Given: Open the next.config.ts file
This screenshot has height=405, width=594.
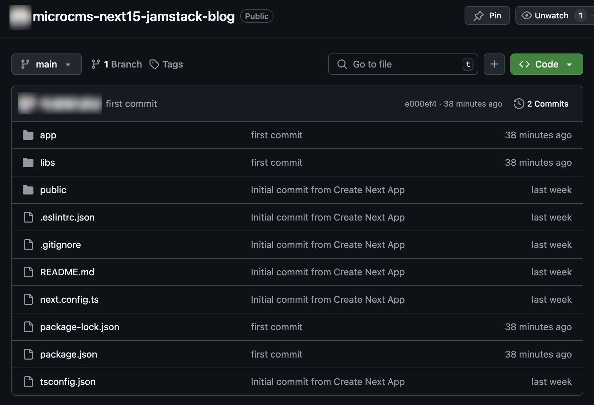Looking at the screenshot, I should [x=69, y=300].
